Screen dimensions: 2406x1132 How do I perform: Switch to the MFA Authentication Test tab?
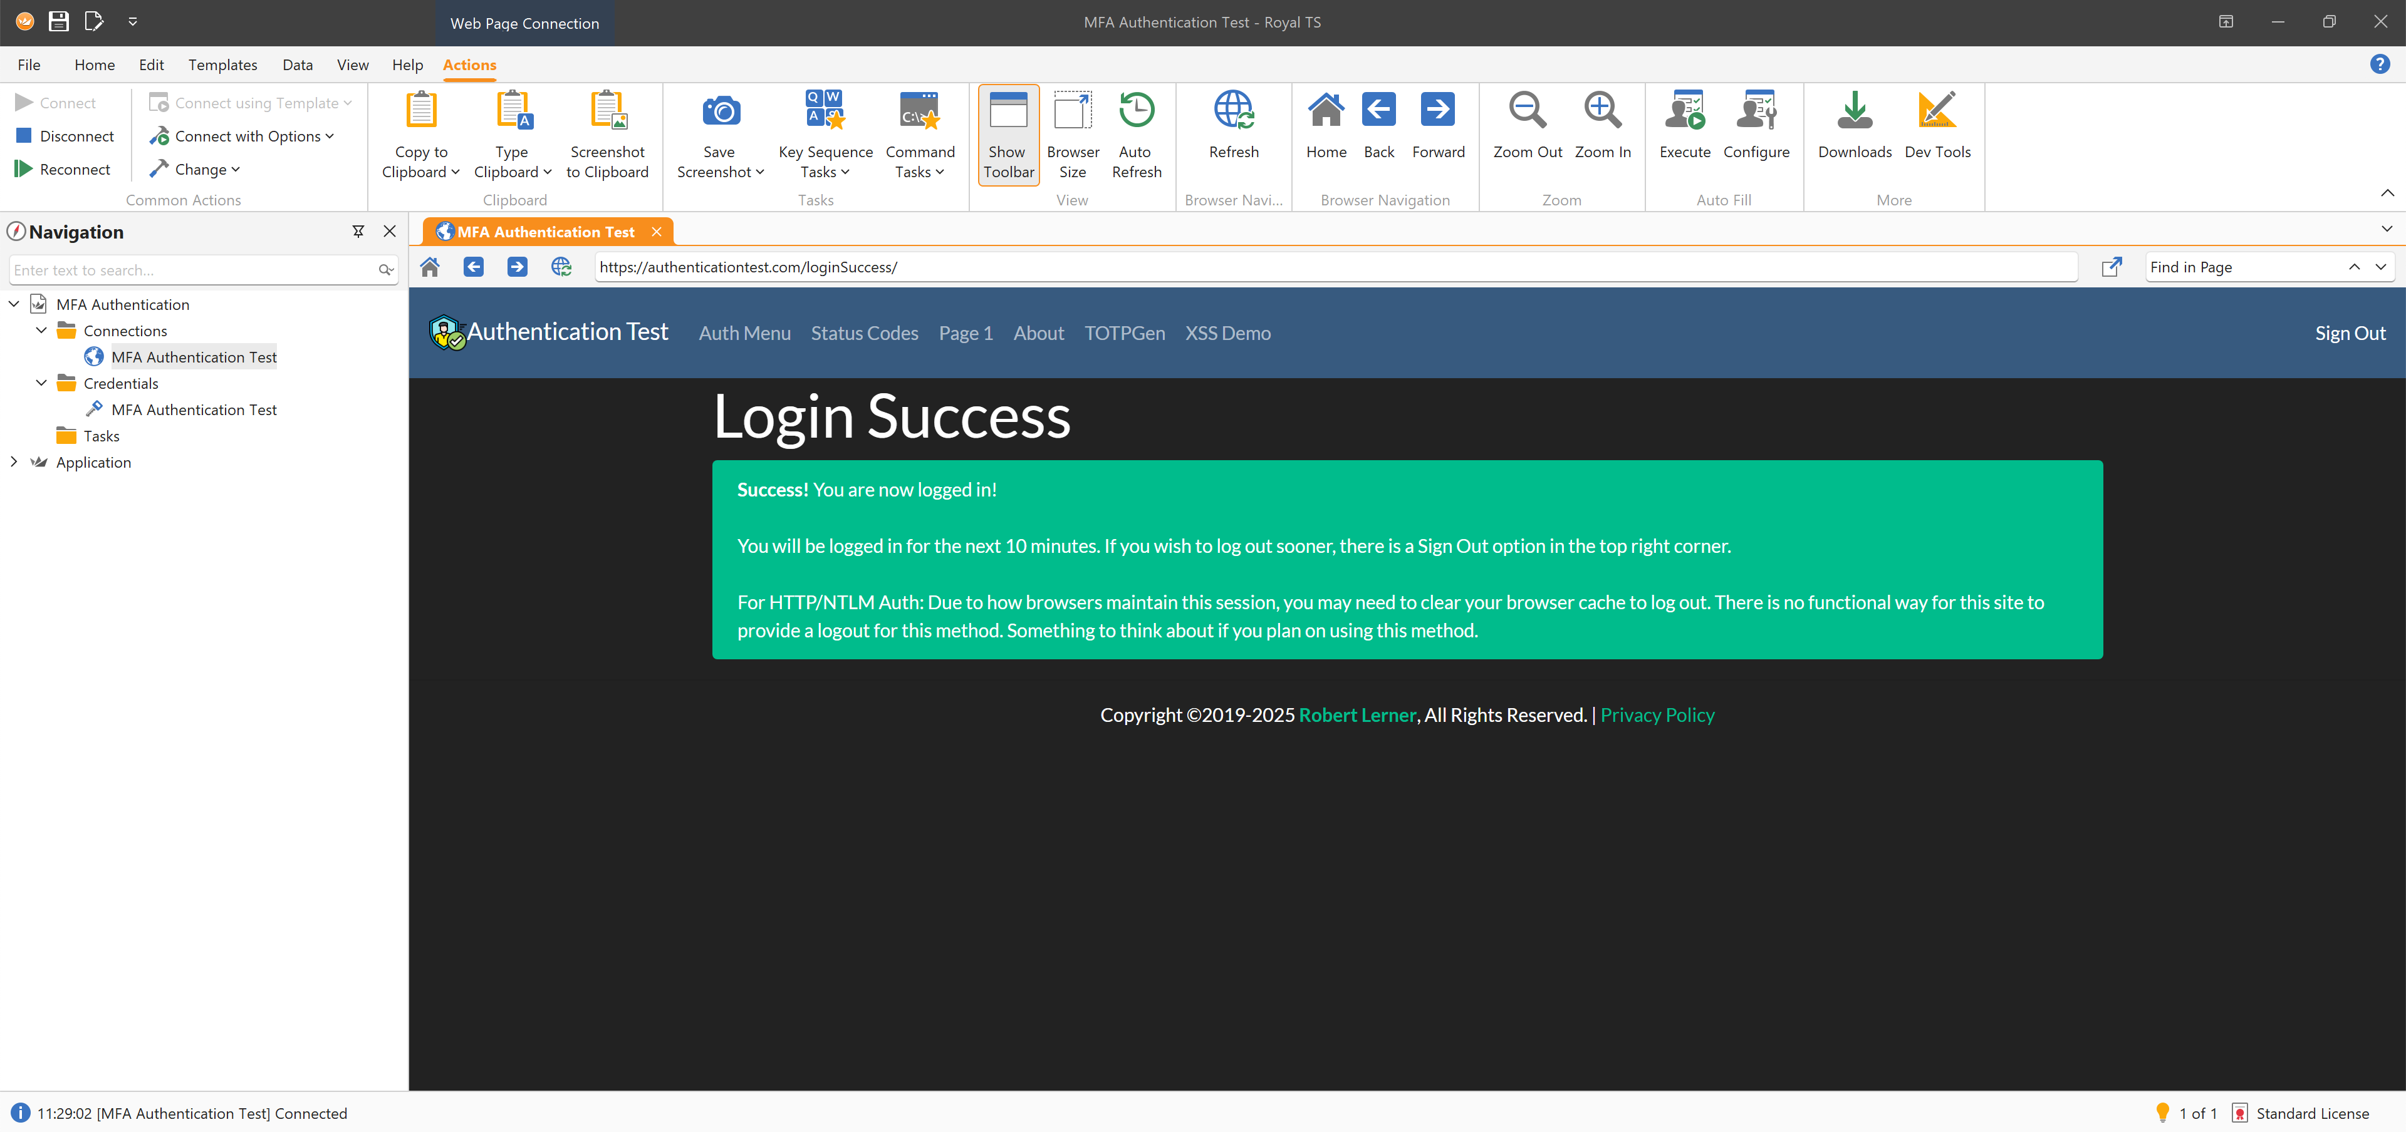(x=546, y=232)
